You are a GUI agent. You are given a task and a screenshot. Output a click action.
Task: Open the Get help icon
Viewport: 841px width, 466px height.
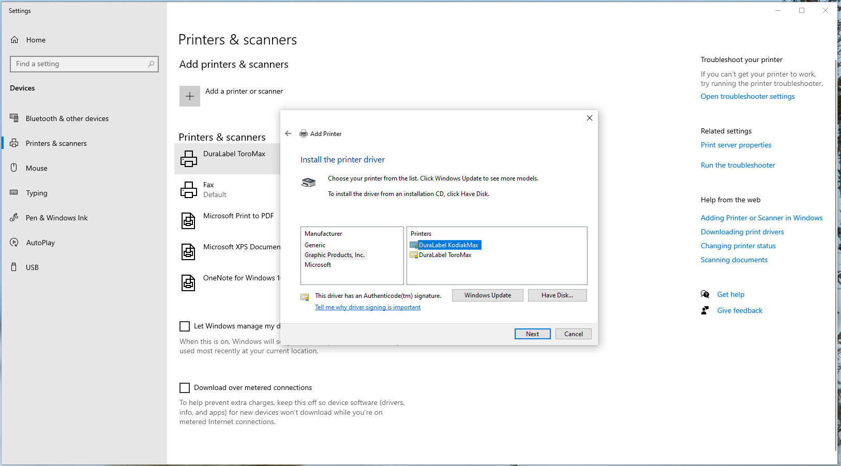(705, 294)
